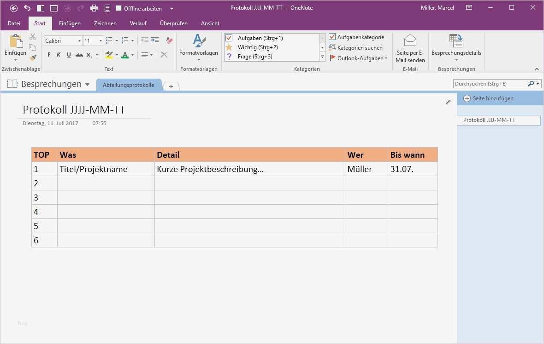Open the font size dropdown
Viewport: 544px width, 344px height.
pyautogui.click(x=101, y=40)
